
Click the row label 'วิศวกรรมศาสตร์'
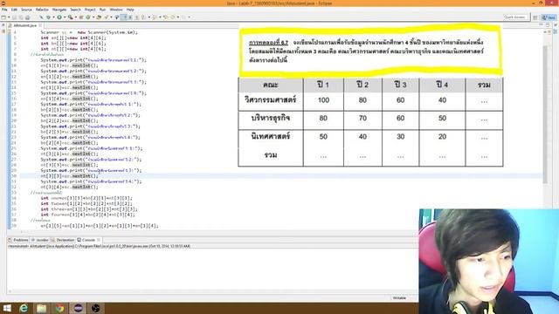[271, 100]
